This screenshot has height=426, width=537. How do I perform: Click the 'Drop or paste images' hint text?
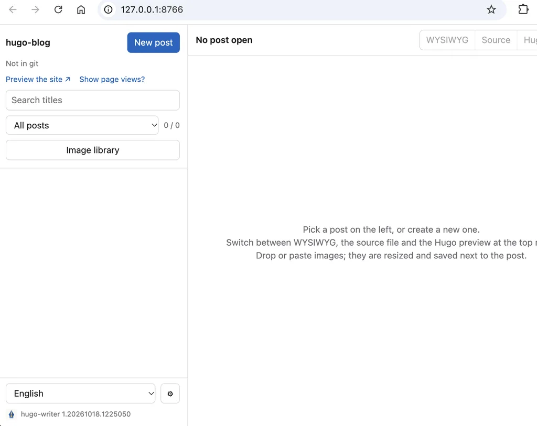(391, 256)
